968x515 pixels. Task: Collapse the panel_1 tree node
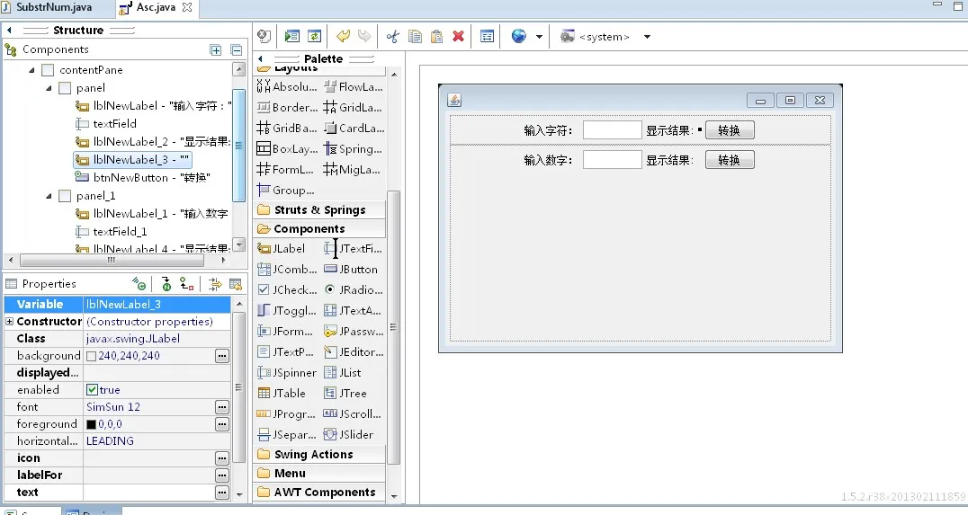pos(49,196)
